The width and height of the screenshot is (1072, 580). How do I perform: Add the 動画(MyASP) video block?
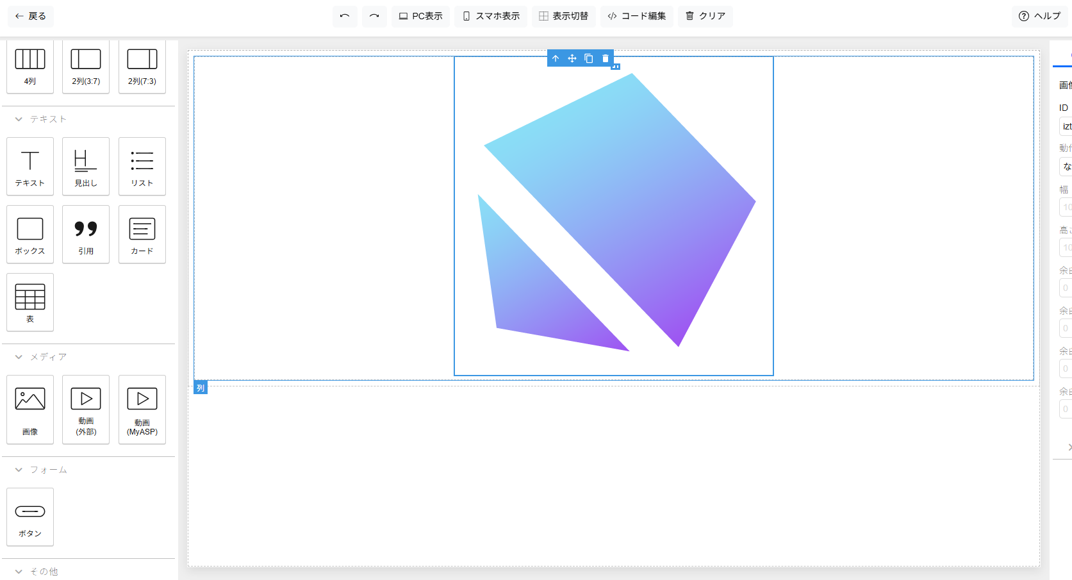(x=142, y=410)
